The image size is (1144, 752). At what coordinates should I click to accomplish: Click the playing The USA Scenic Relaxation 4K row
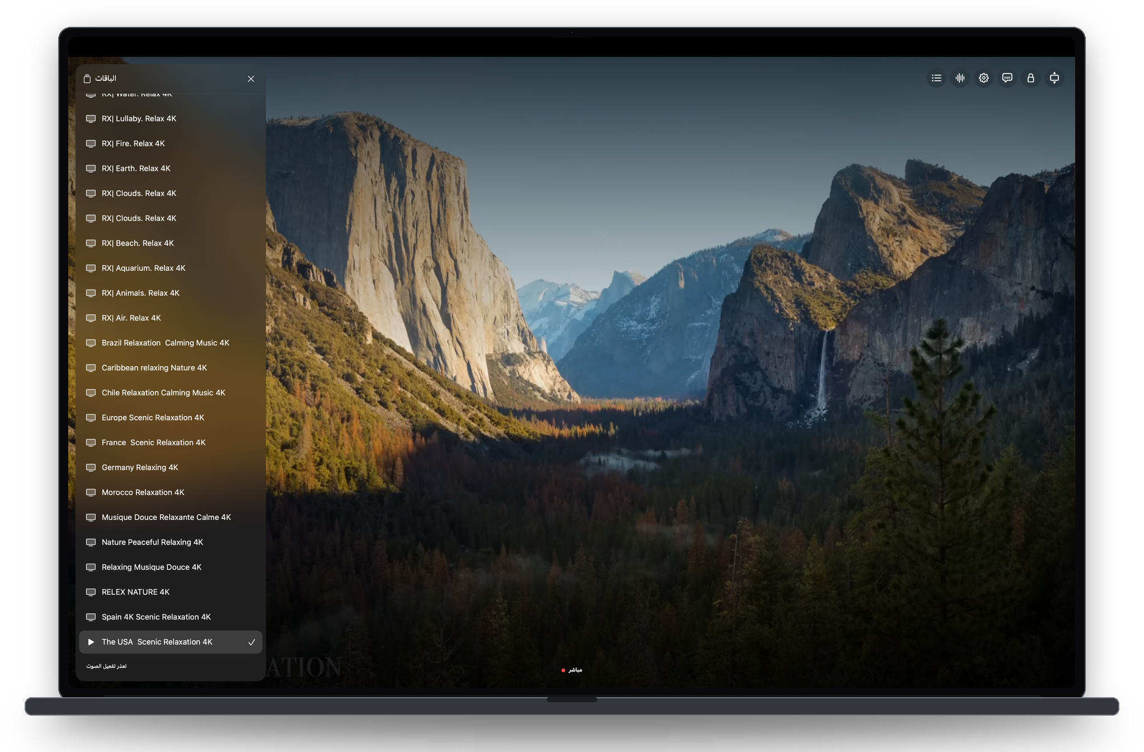point(171,642)
